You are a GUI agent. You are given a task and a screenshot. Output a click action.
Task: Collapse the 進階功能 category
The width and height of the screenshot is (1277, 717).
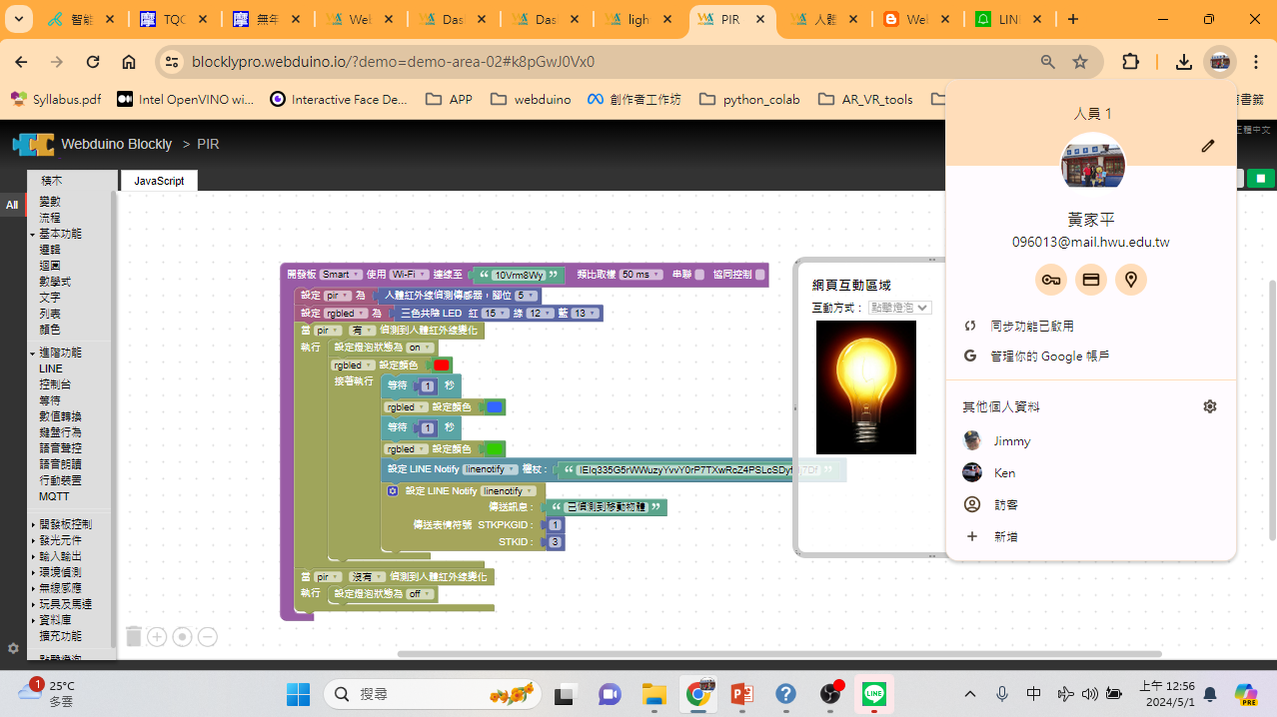[x=60, y=353]
